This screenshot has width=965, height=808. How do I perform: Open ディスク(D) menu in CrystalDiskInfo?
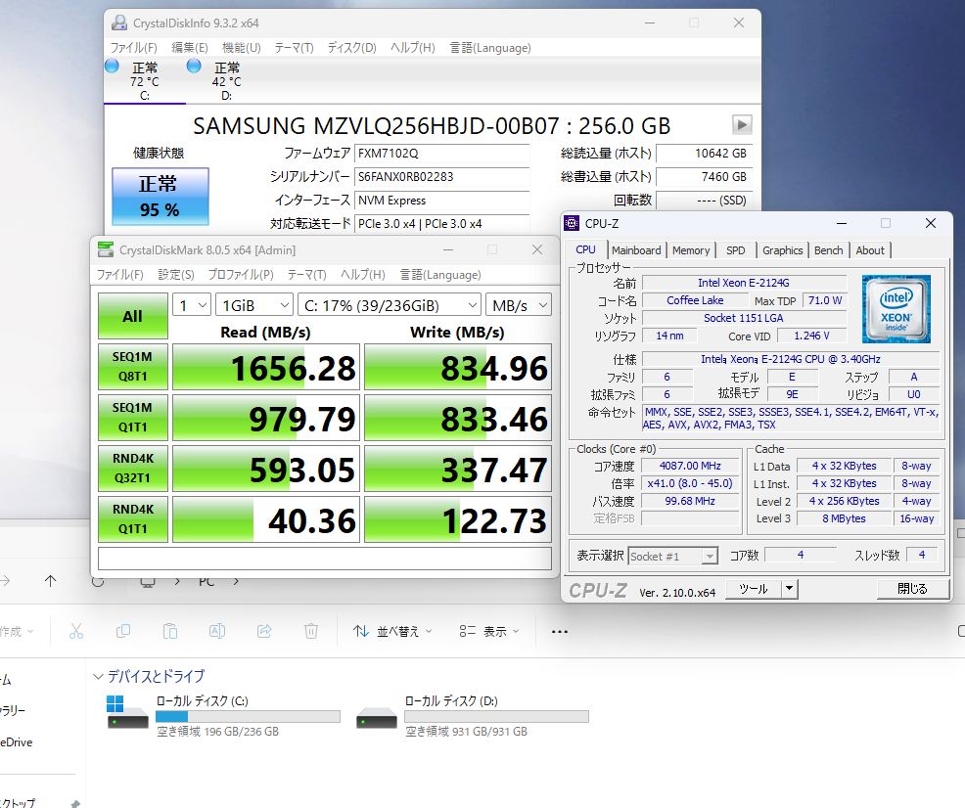(x=351, y=47)
